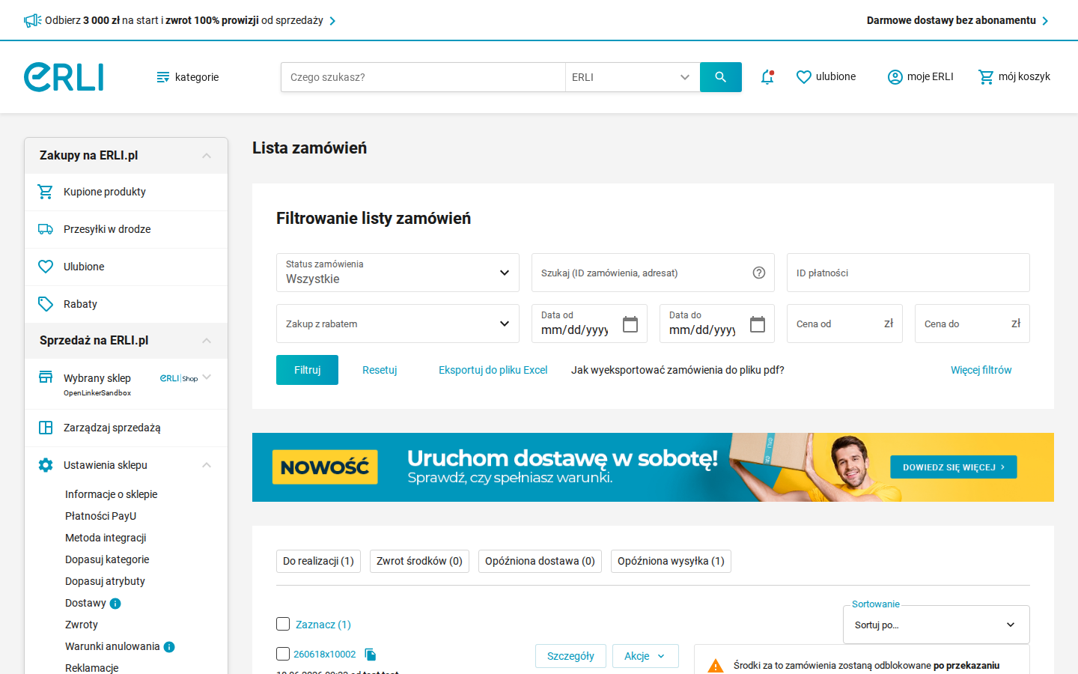Open the Zakup z rabatem dropdown
This screenshot has width=1078, height=674.
pos(398,324)
